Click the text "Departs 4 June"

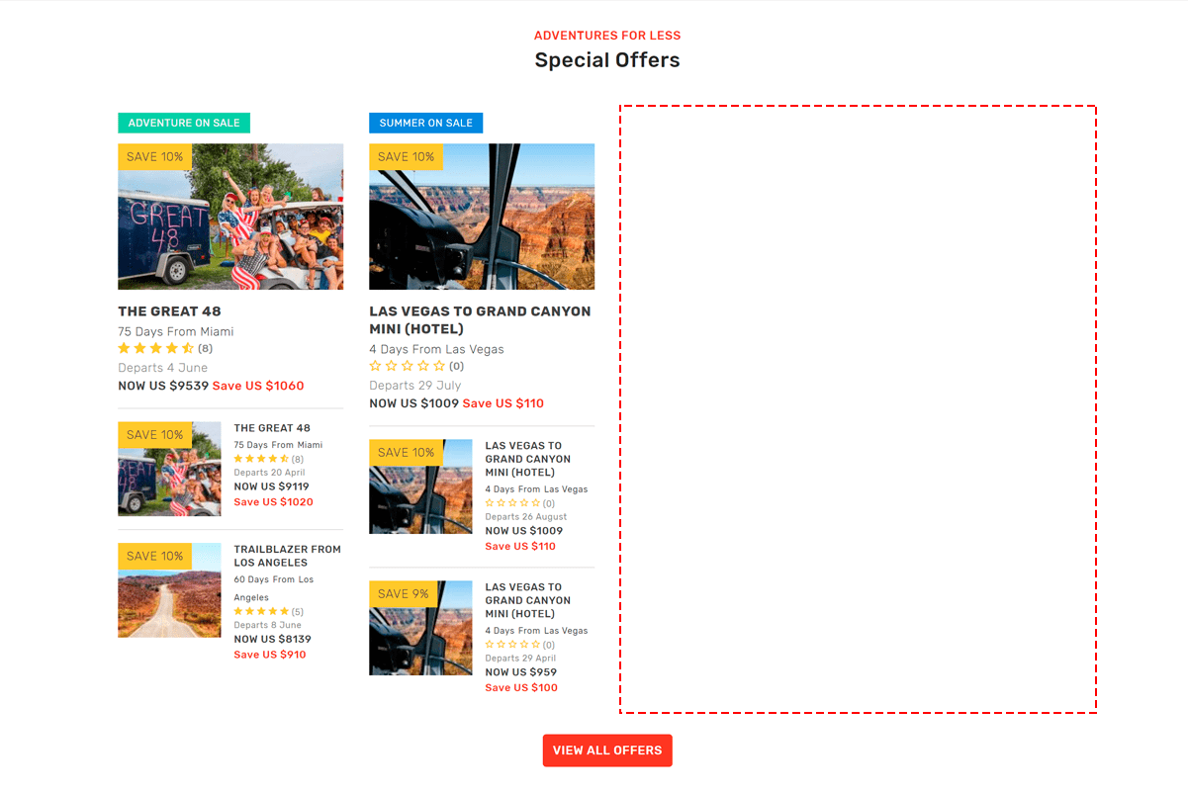tap(163, 368)
